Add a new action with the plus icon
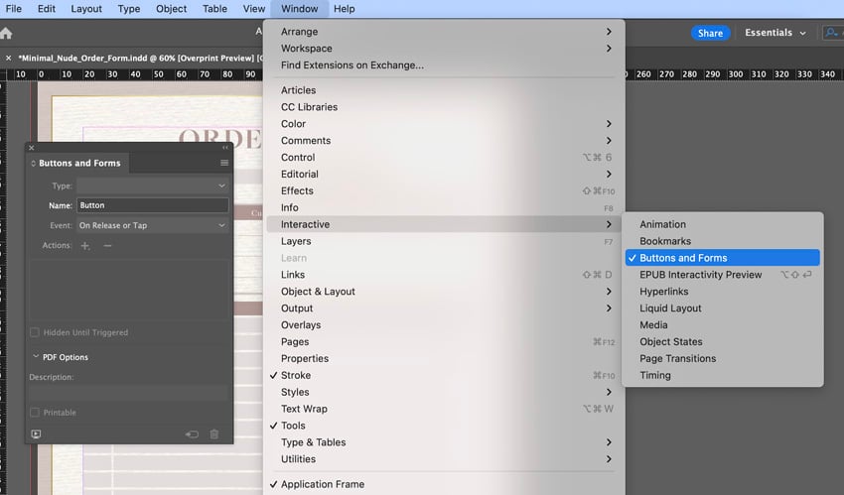The image size is (844, 495). (x=85, y=246)
